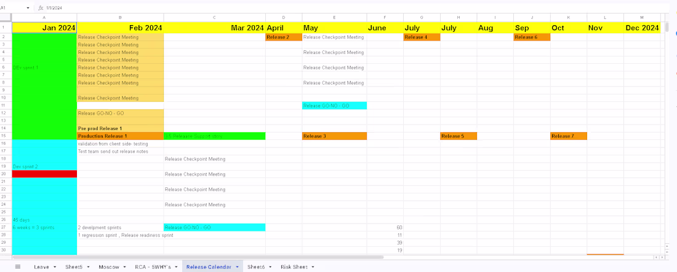Switch to the Sheet5 tab
Screen dimensions: 677x272
[x=74, y=267]
